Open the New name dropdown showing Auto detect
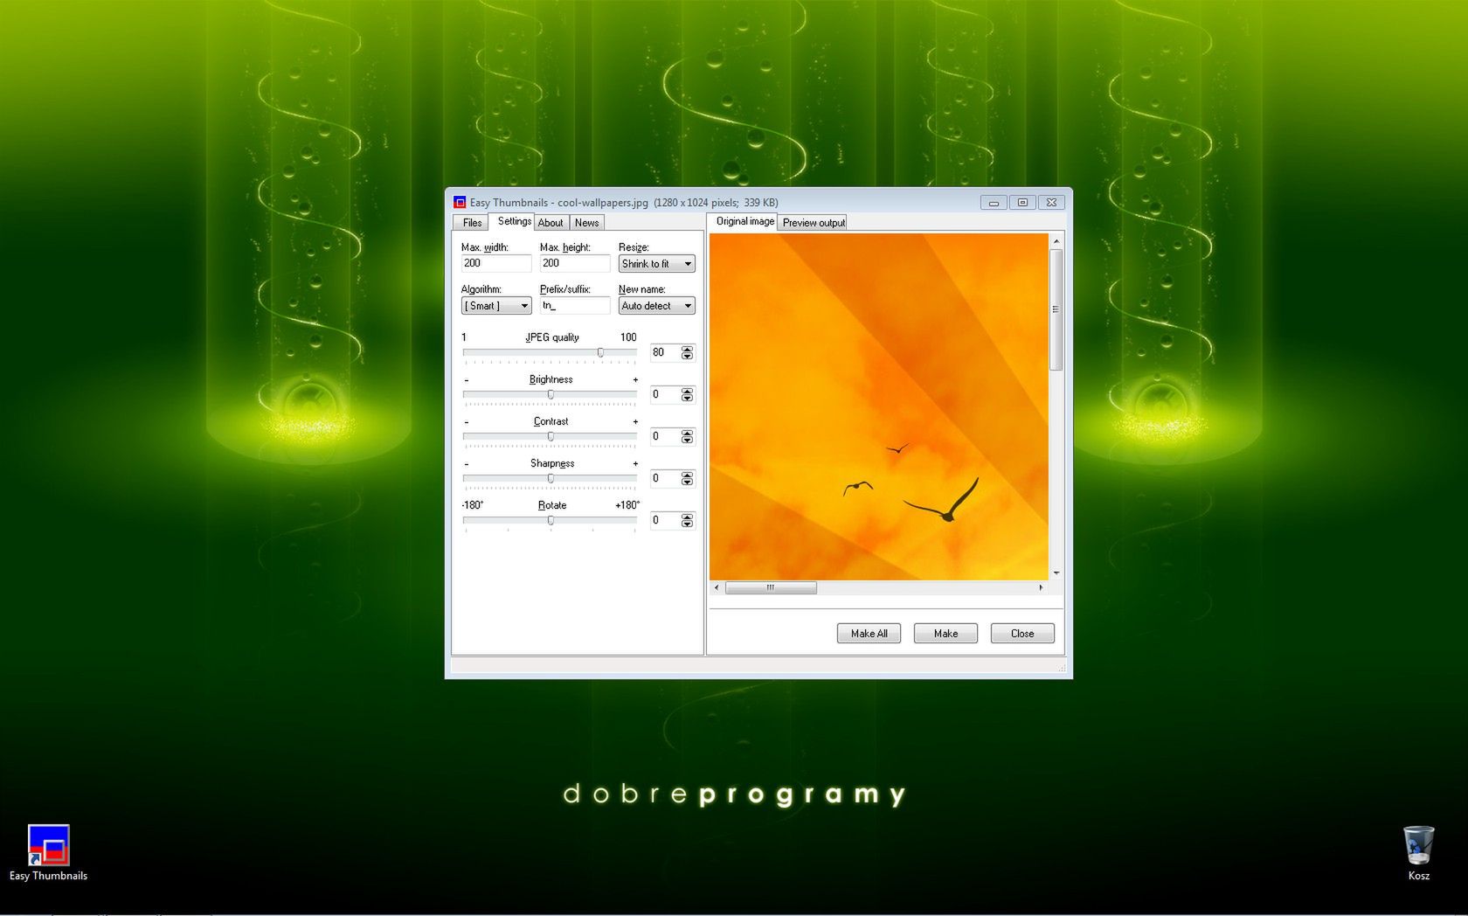1468x916 pixels. pos(656,305)
